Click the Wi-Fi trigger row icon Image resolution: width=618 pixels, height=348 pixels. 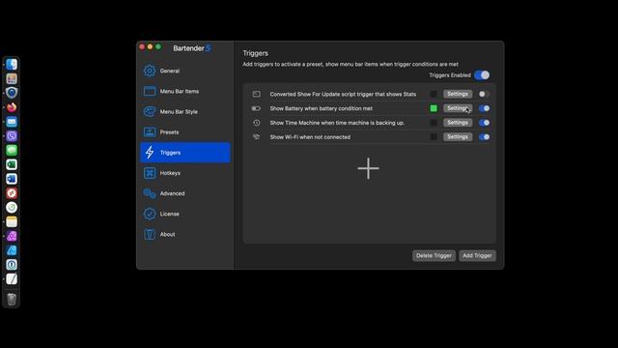pyautogui.click(x=257, y=137)
